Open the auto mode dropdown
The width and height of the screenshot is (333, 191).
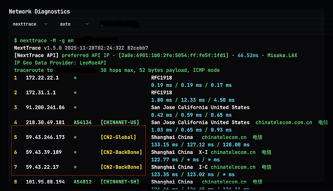click(74, 24)
